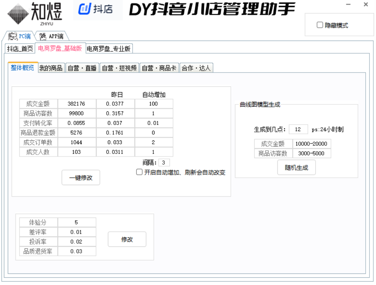The width and height of the screenshot is (376, 285).
Task: Toggle 开启自动增加 auto-increase checkbox
Action: click(x=139, y=172)
